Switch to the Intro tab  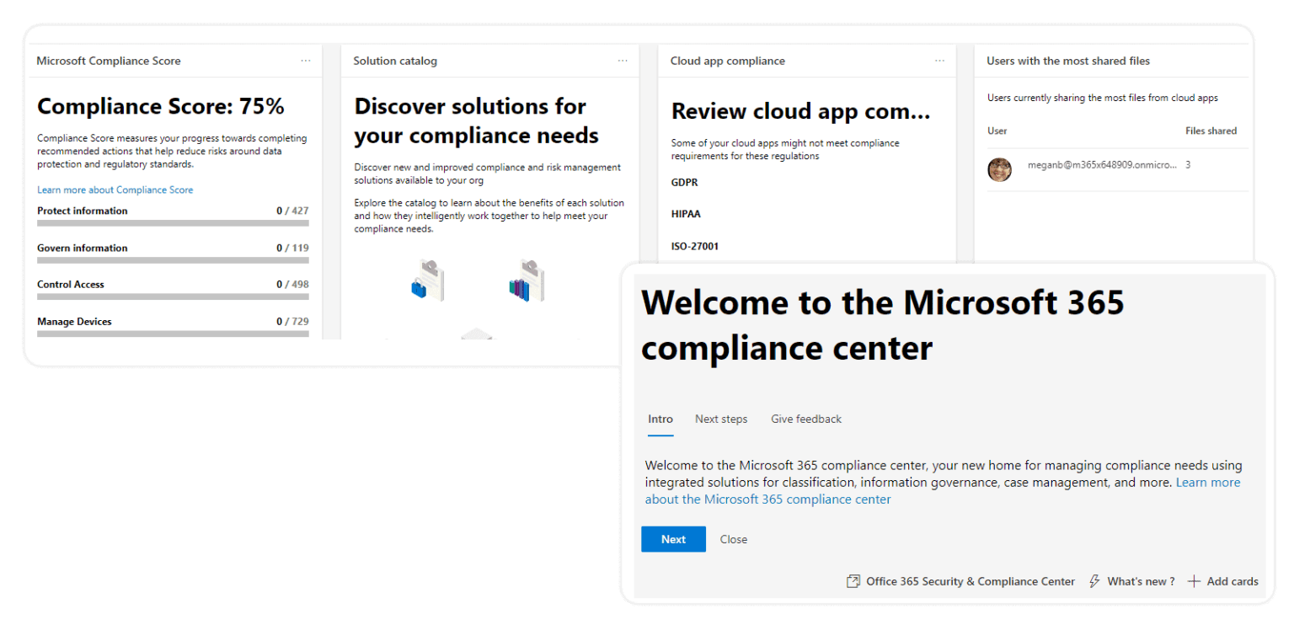coord(660,419)
